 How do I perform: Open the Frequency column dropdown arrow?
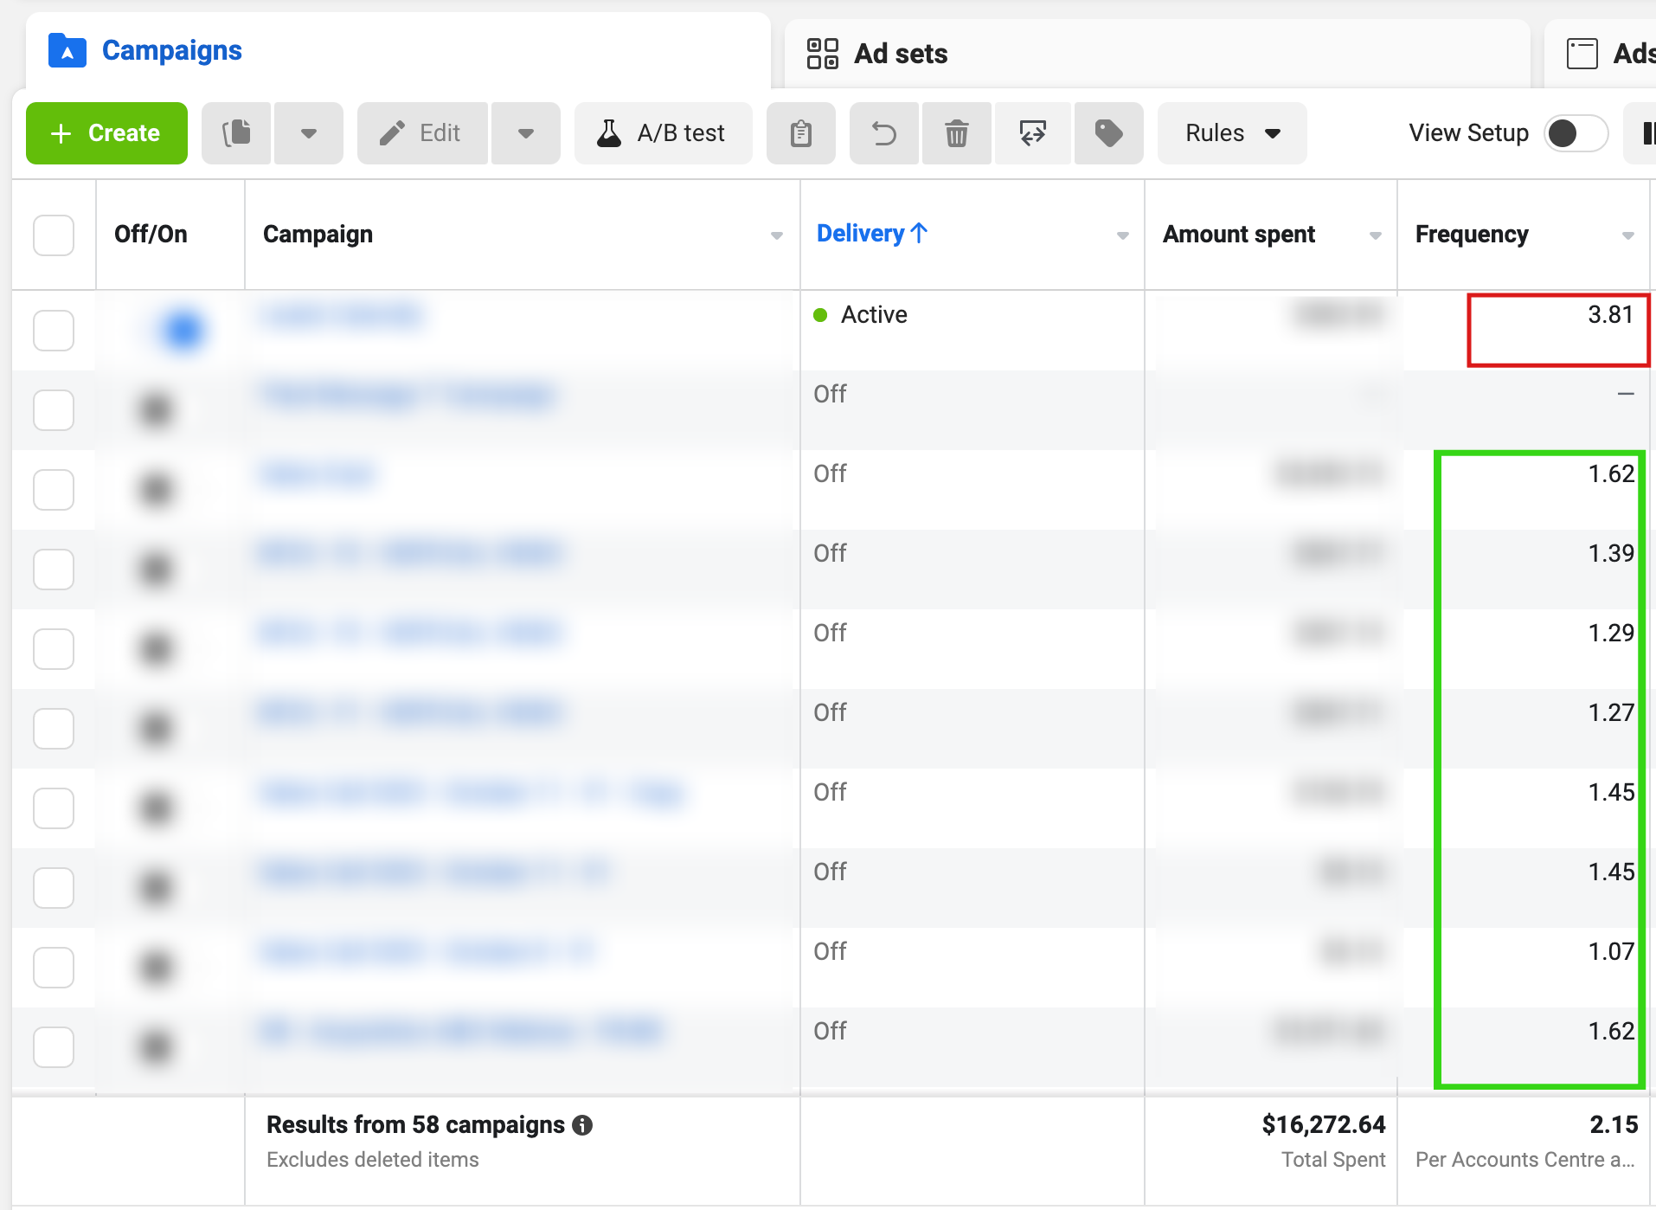(x=1628, y=235)
